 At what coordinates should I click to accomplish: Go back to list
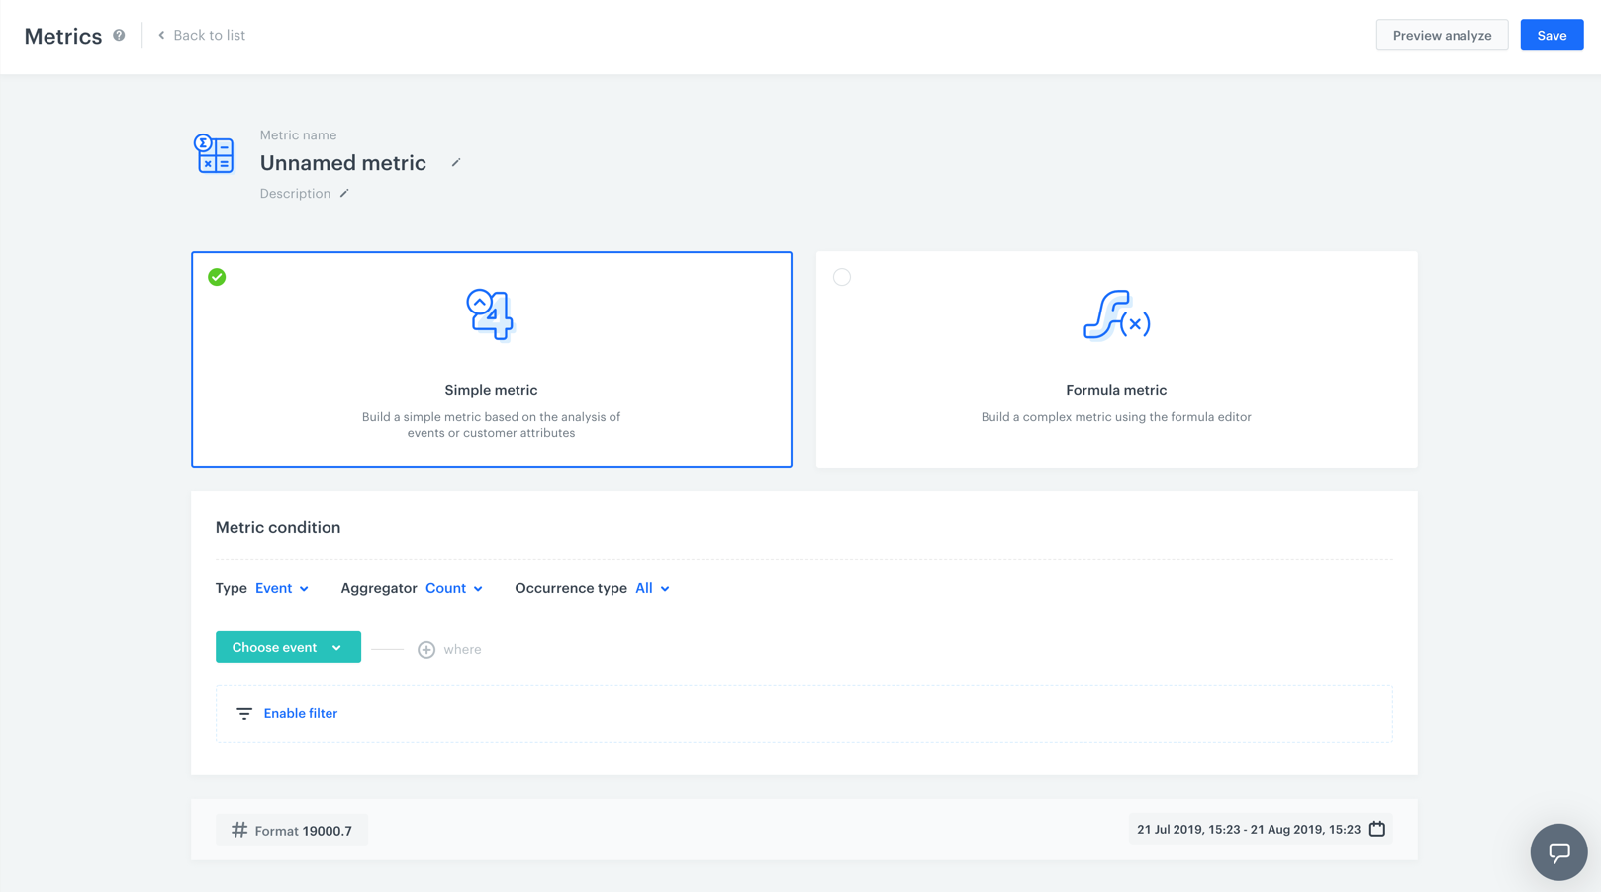click(202, 36)
